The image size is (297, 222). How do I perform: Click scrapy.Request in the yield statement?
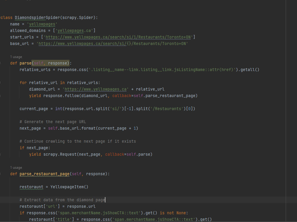click(60, 155)
